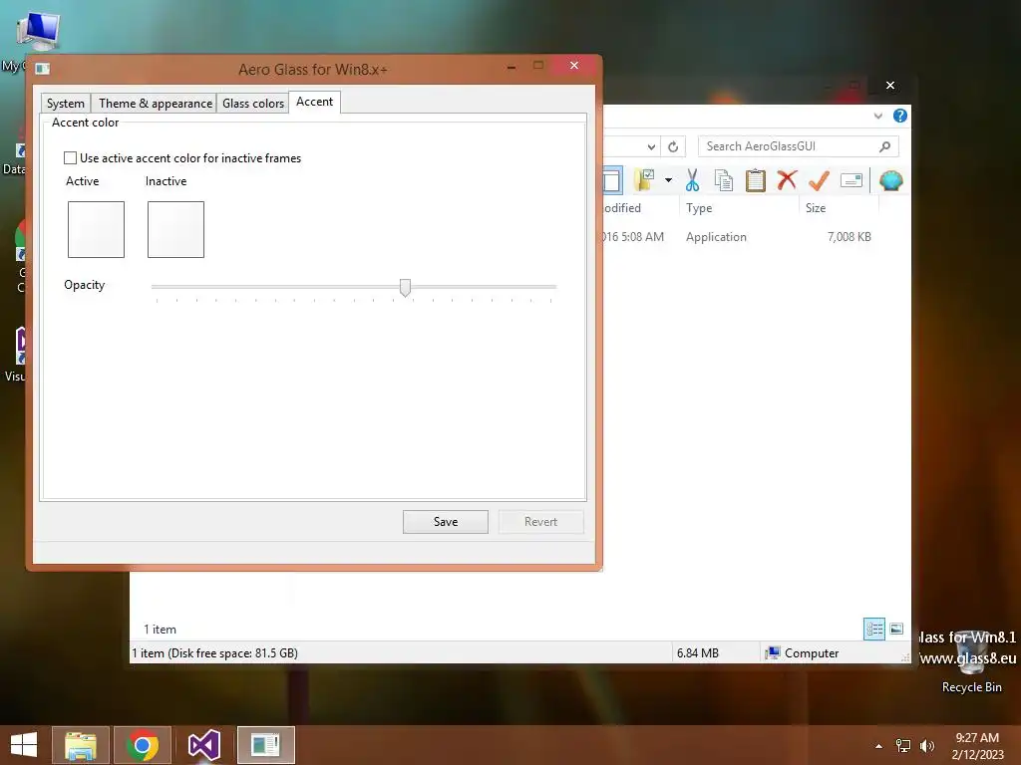Close the Aero Glass for Win8.x+ window
This screenshot has width=1021, height=765.
click(573, 65)
